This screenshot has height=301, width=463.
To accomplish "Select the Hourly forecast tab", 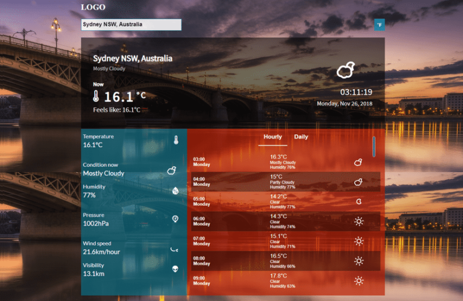I will pyautogui.click(x=272, y=137).
